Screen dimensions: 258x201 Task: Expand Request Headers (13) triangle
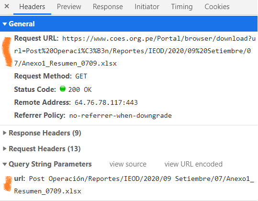[5, 149]
